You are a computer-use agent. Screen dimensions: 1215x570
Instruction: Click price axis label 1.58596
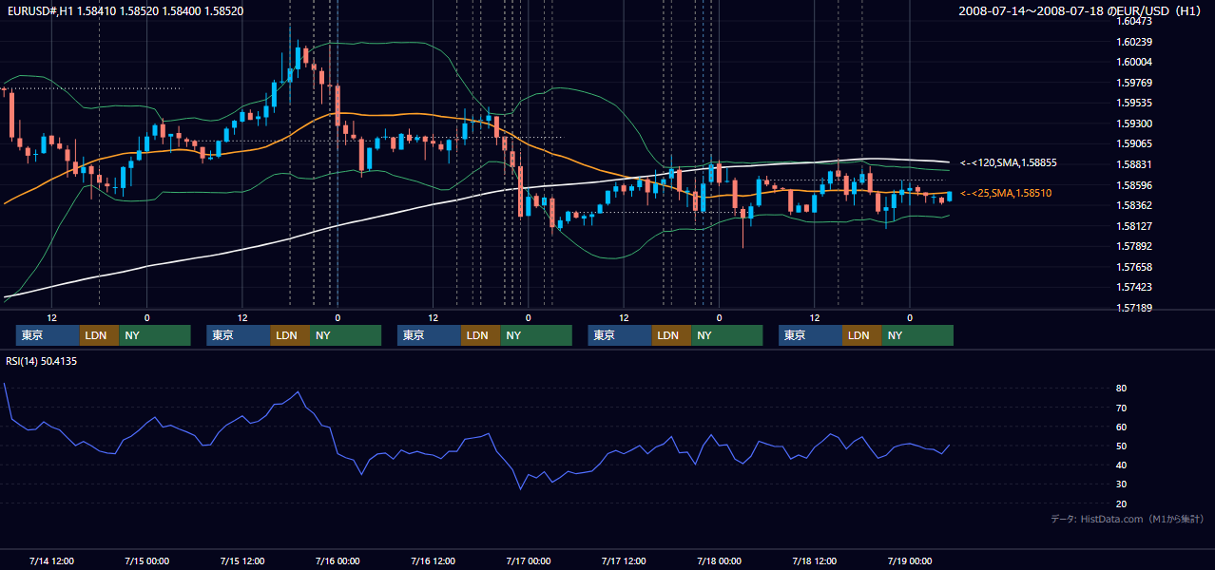[x=1134, y=185]
